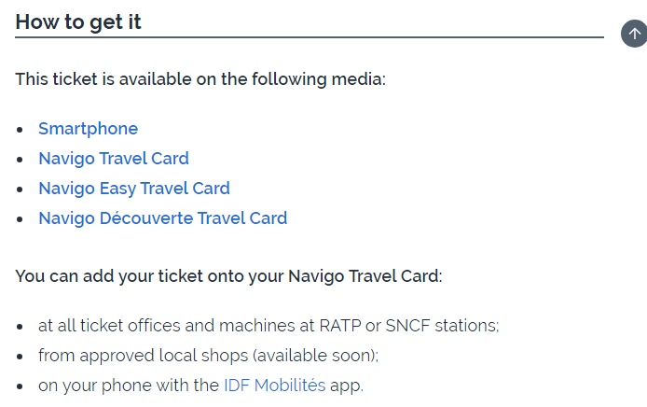The height and width of the screenshot is (407, 647).
Task: Open the IDF Mobilités app link
Action: point(274,386)
